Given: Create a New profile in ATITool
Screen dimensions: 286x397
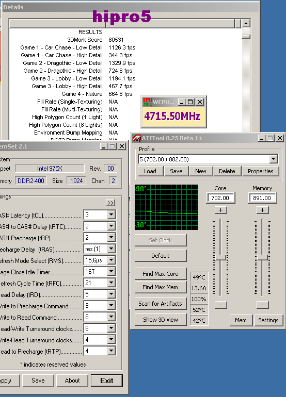Looking at the screenshot, I should coord(200,171).
